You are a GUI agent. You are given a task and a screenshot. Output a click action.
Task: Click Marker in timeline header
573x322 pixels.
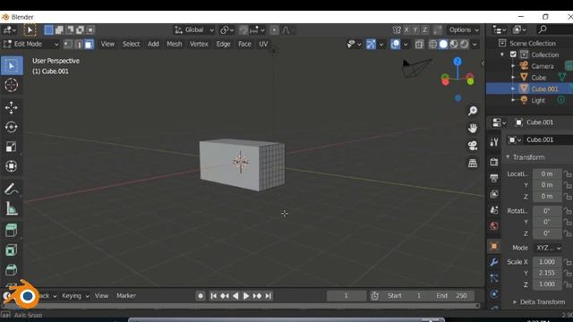pyautogui.click(x=126, y=296)
